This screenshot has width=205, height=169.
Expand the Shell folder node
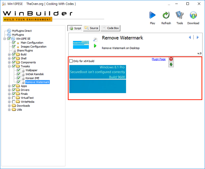click(9, 58)
